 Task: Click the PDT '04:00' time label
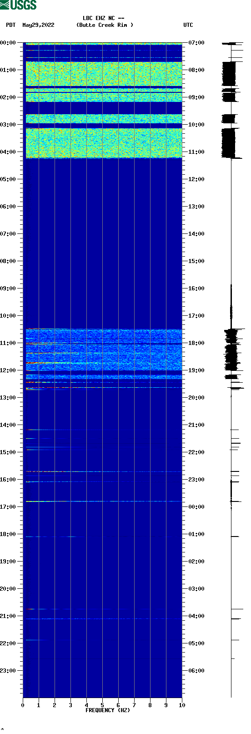pos(8,152)
